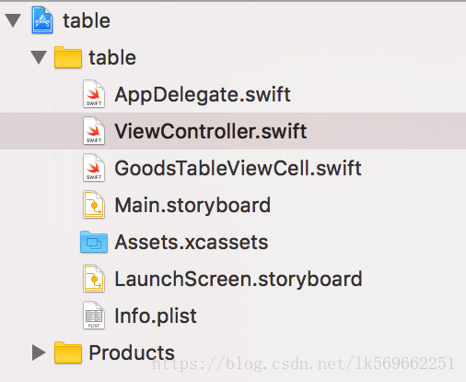
Task: Open GoodsTableViewCell.swift file
Action: [238, 168]
